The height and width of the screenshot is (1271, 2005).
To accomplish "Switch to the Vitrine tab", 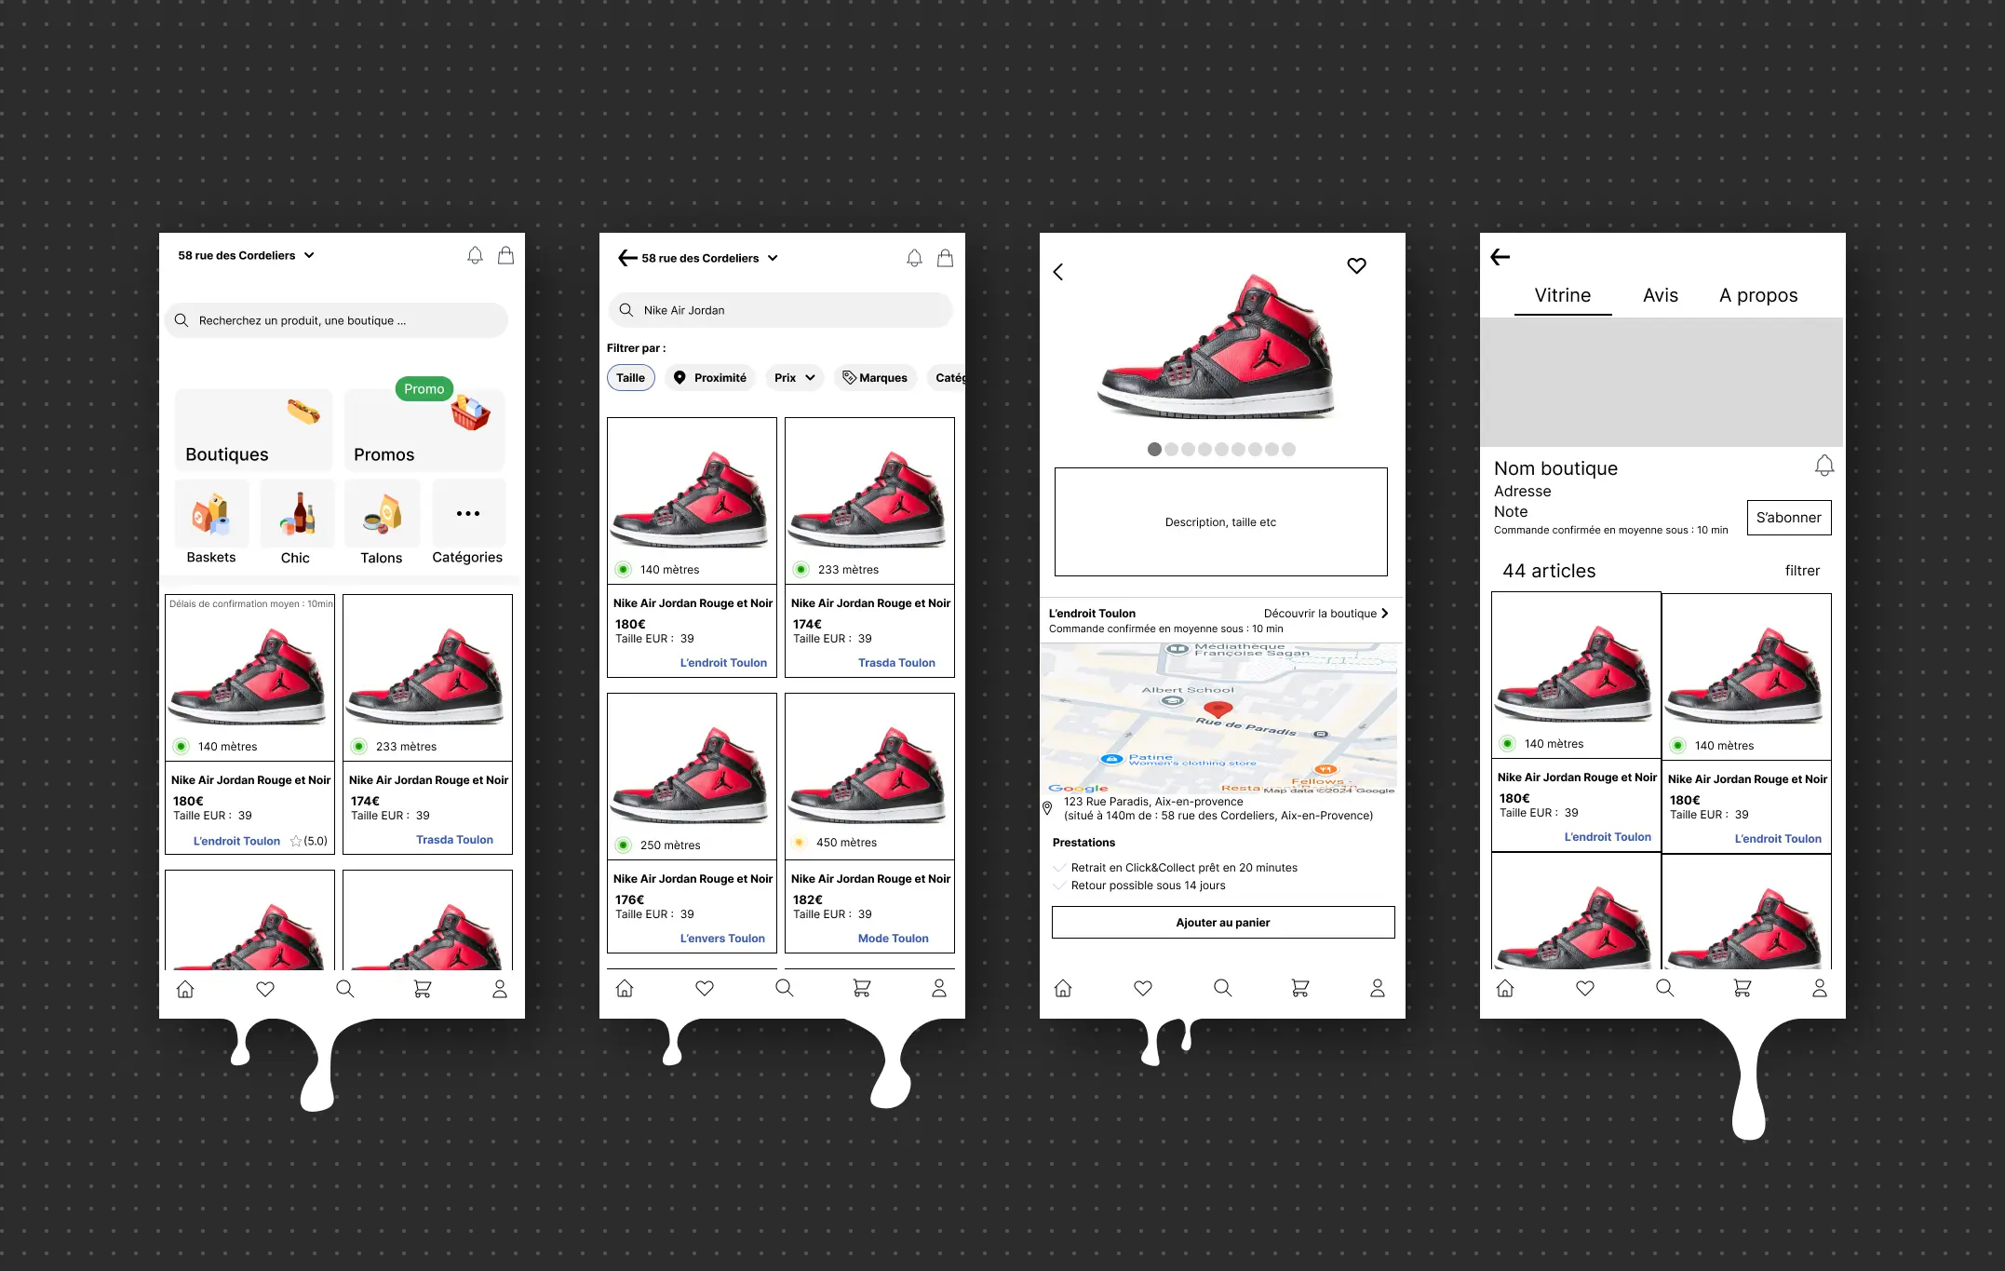I will pos(1563,295).
